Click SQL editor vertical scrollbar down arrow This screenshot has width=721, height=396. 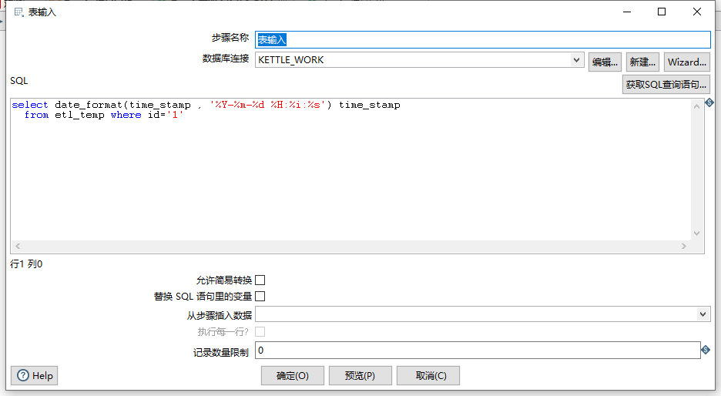[697, 233]
